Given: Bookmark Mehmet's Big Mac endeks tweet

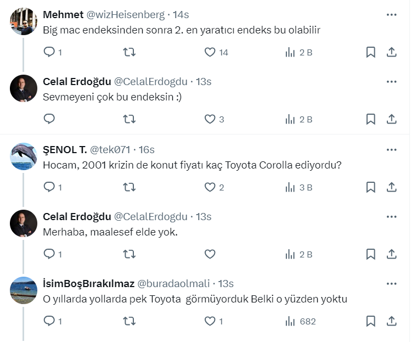Looking at the screenshot, I should (x=371, y=52).
